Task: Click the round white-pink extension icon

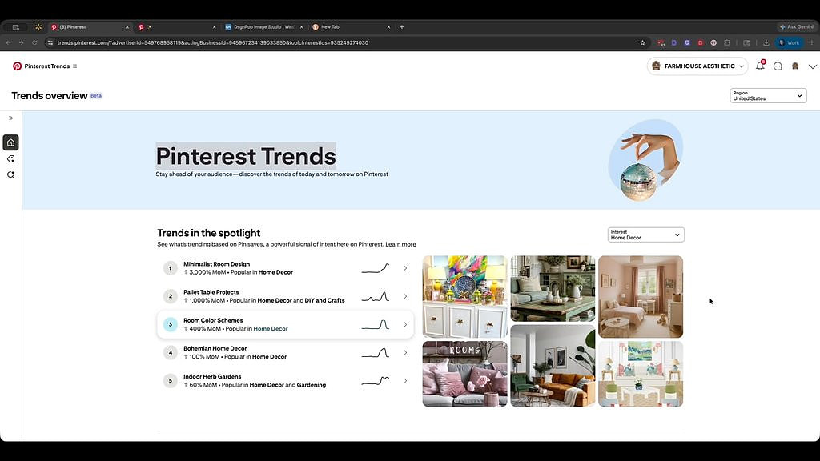Action: [713, 43]
